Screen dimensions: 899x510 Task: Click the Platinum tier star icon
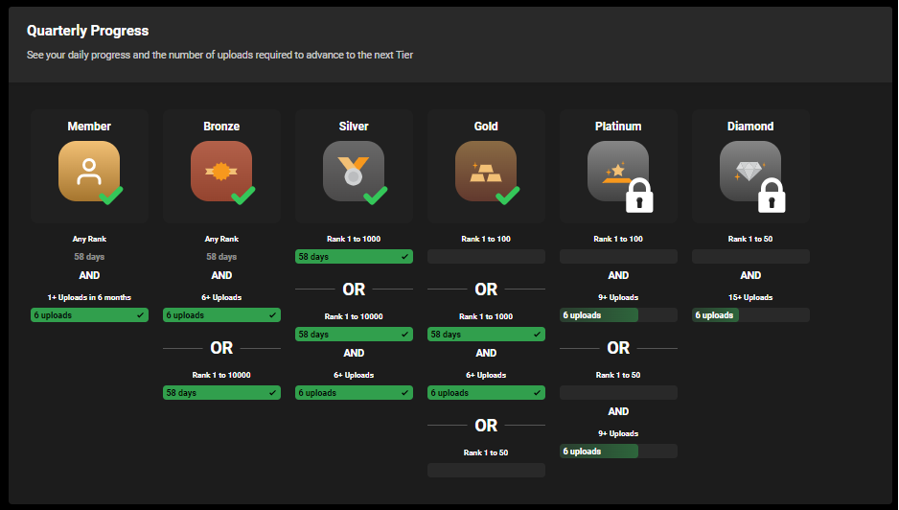point(616,171)
